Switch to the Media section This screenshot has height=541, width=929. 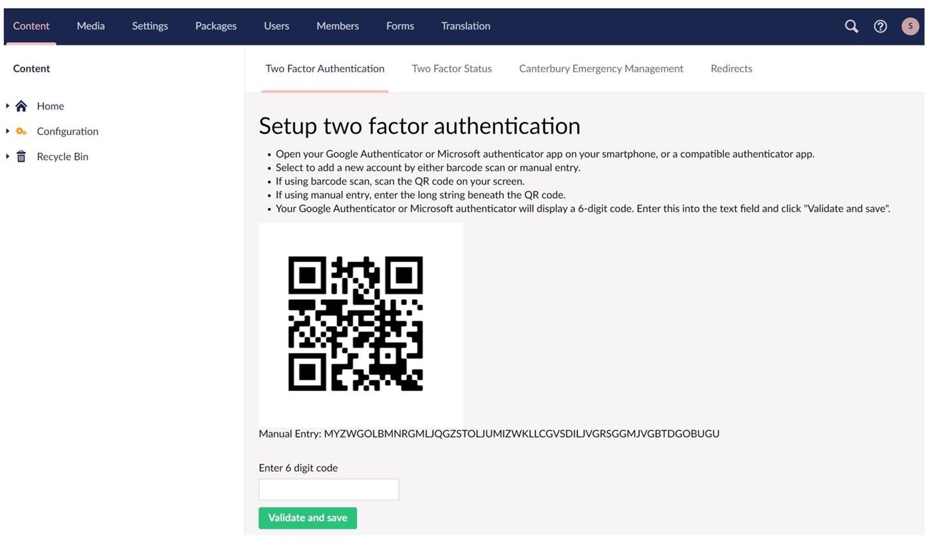coord(91,26)
